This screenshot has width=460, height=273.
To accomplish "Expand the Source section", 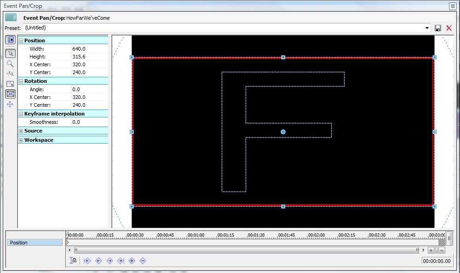I will point(21,131).
